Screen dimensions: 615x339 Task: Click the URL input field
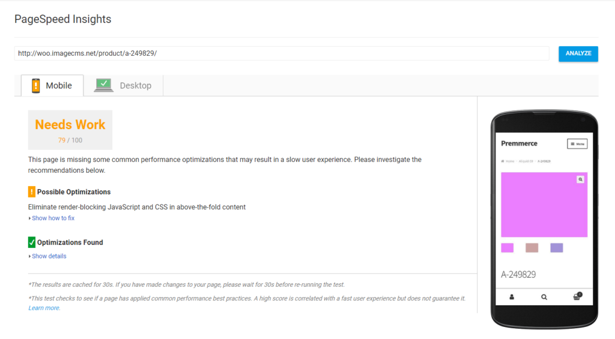point(282,53)
